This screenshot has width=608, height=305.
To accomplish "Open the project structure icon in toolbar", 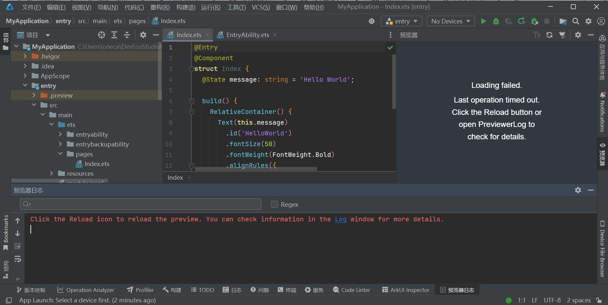I will click(x=563, y=21).
